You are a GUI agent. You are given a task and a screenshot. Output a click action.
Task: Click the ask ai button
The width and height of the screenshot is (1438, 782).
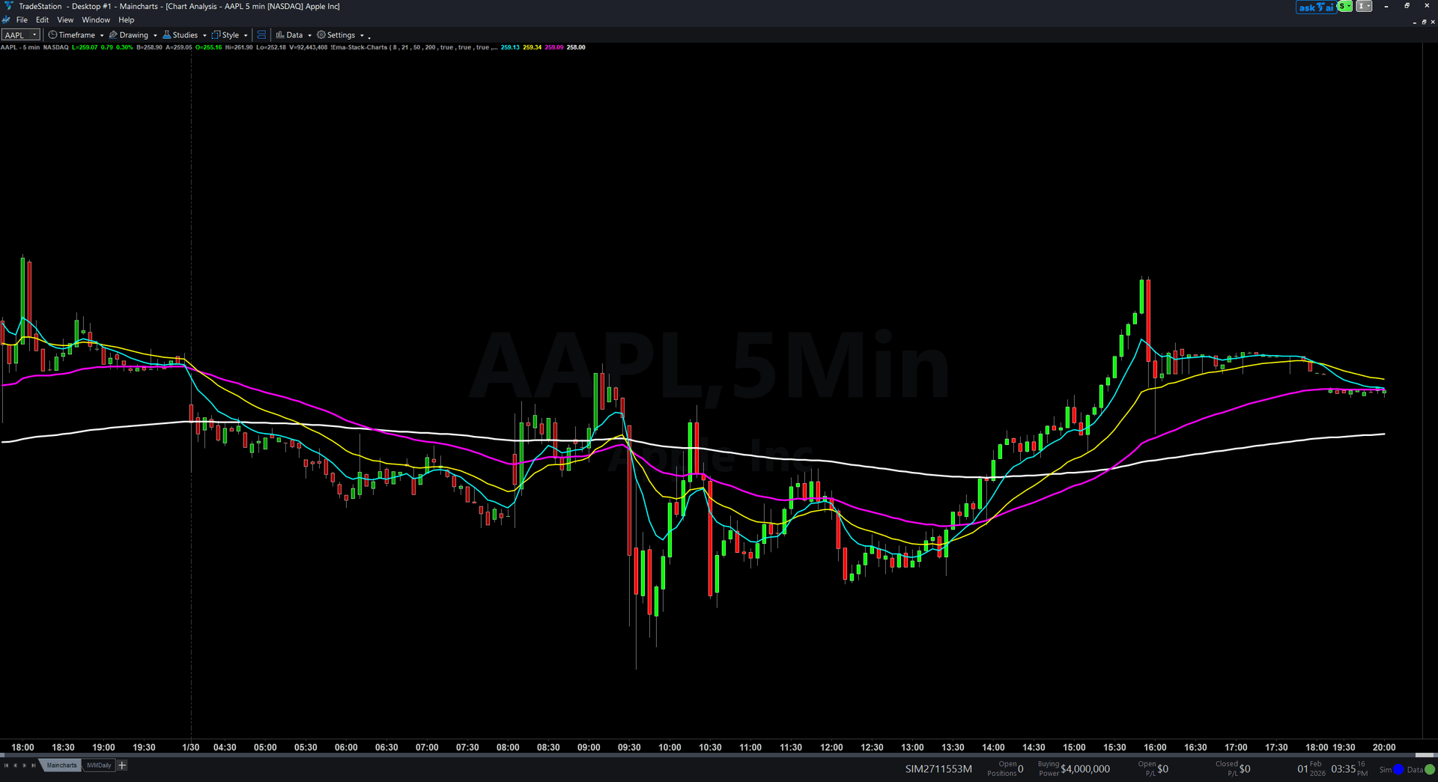point(1316,7)
